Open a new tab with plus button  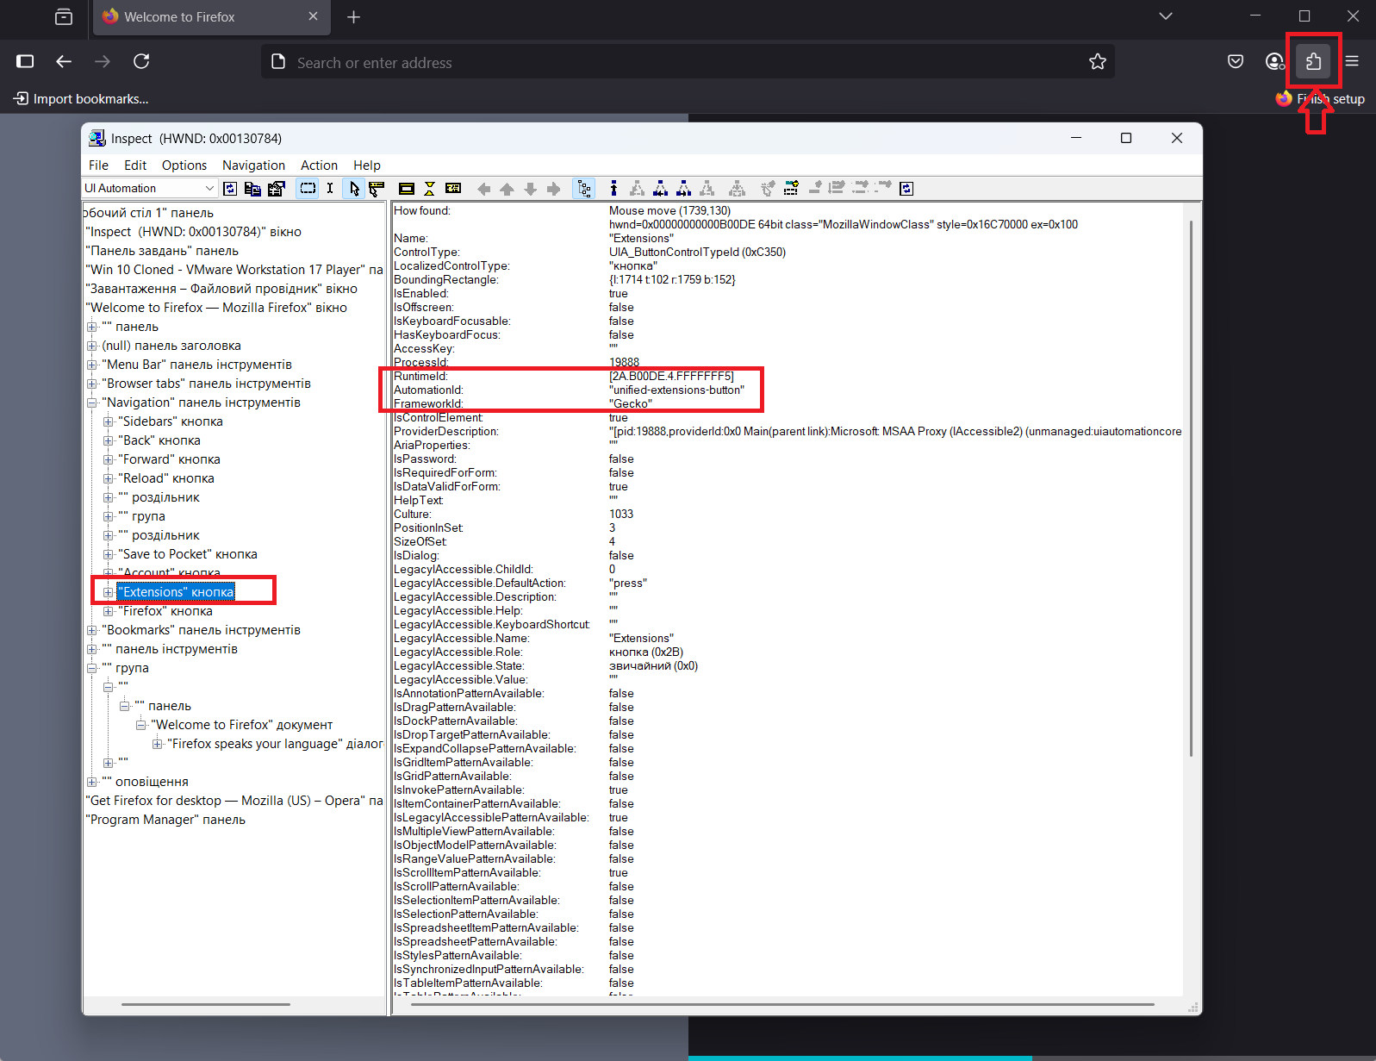(353, 17)
